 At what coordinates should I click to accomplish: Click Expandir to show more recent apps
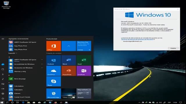click(12, 53)
